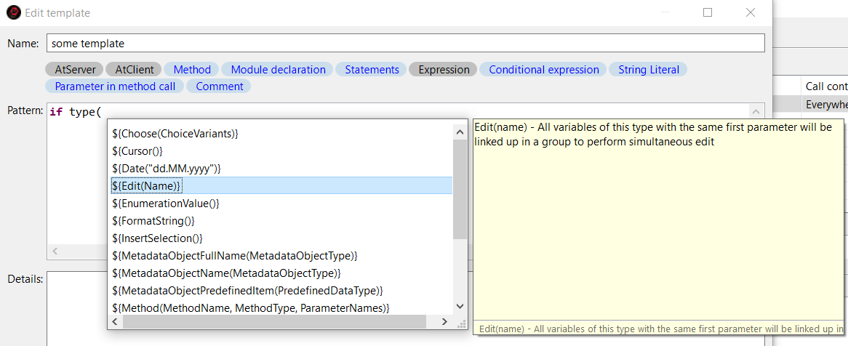Enable the Comment context tag

(219, 86)
